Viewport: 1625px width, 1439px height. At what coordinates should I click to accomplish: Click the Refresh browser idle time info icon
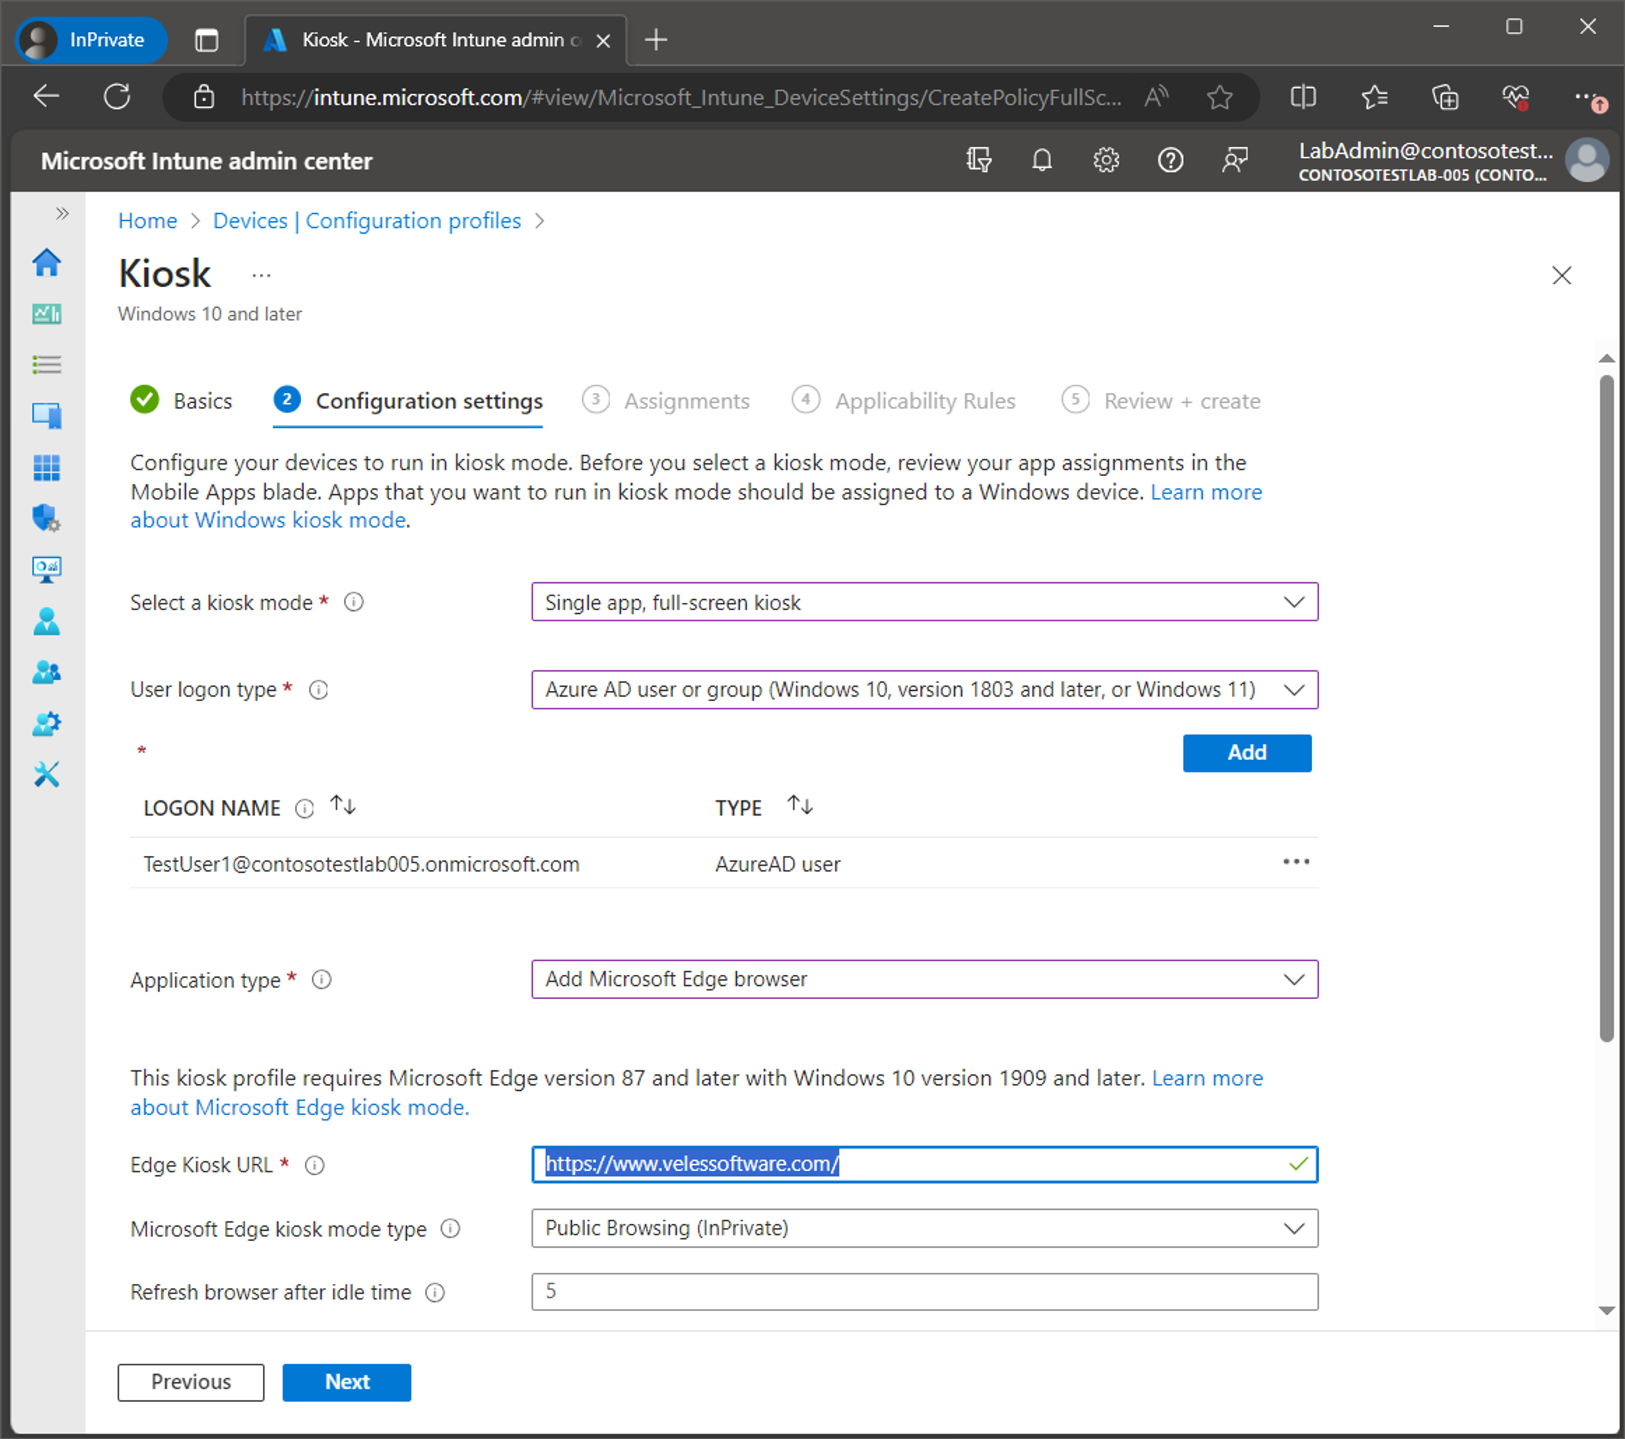pos(435,1293)
